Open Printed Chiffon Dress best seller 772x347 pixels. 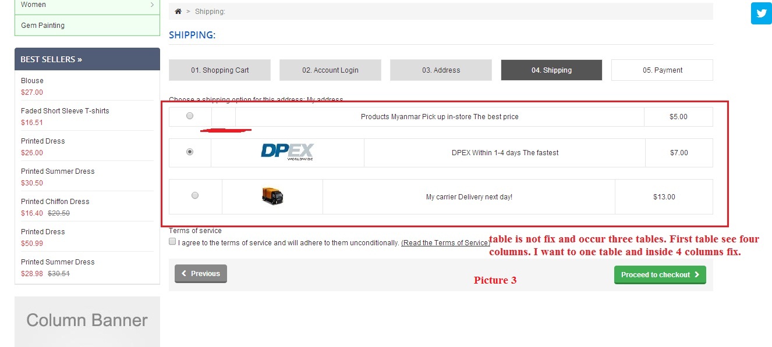55,201
